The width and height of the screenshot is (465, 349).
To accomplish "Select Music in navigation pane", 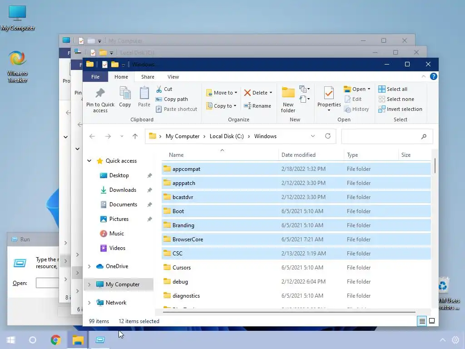I will (x=117, y=234).
